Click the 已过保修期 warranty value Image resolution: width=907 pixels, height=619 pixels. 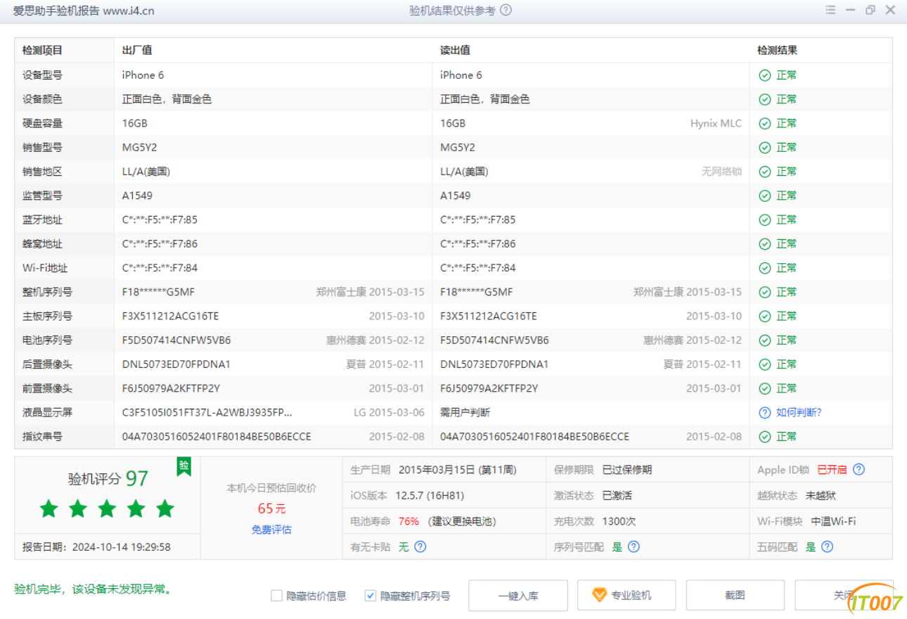click(x=627, y=469)
